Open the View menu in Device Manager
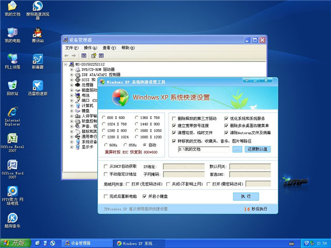 109,48
